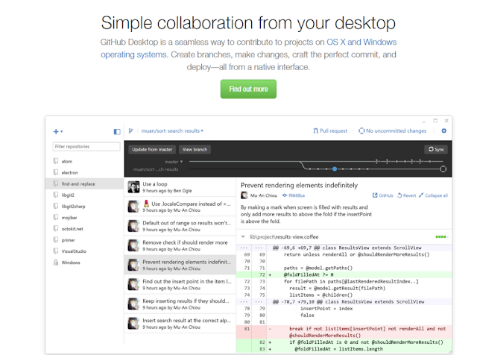
Task: Select the Windows private repository
Action: click(x=84, y=263)
